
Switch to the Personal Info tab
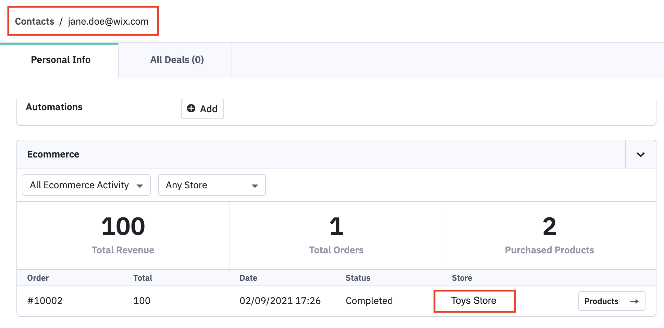[59, 60]
